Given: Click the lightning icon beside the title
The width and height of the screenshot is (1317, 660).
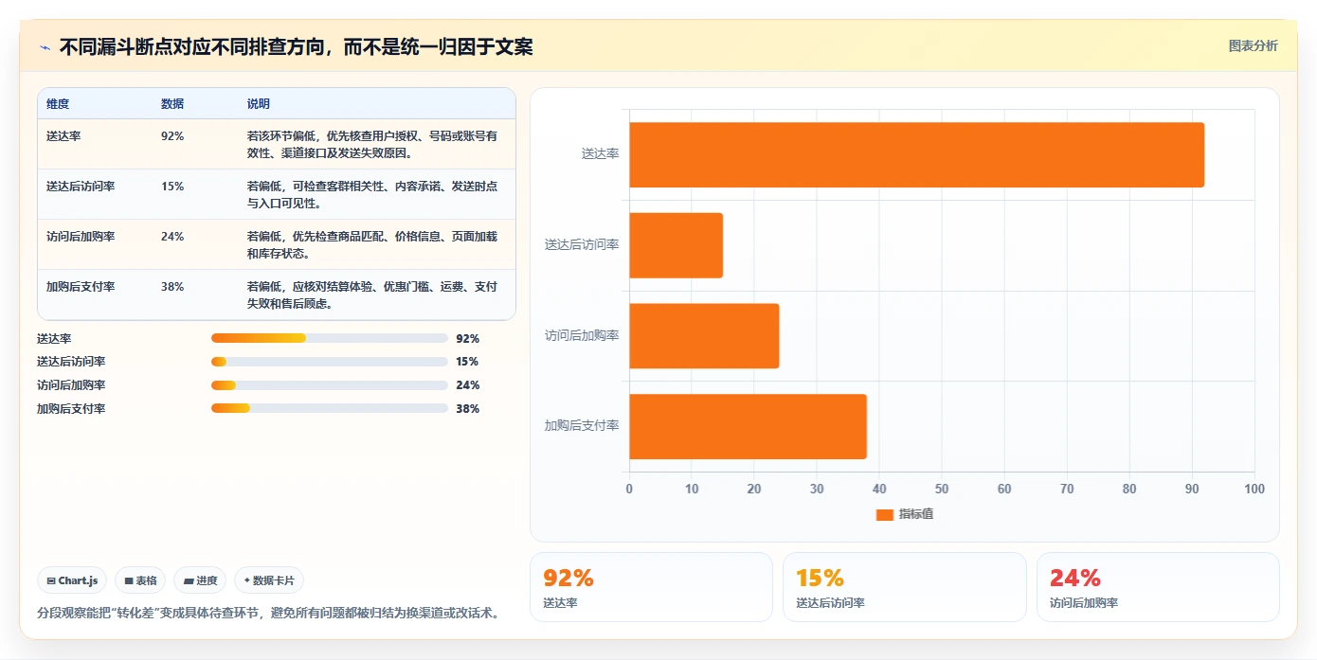Looking at the screenshot, I should pyautogui.click(x=45, y=46).
